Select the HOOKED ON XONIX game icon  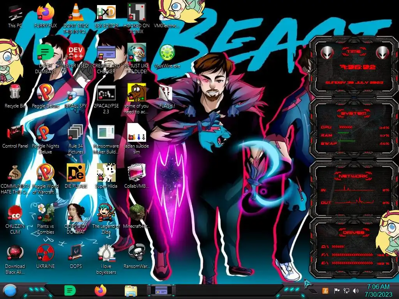136,19
